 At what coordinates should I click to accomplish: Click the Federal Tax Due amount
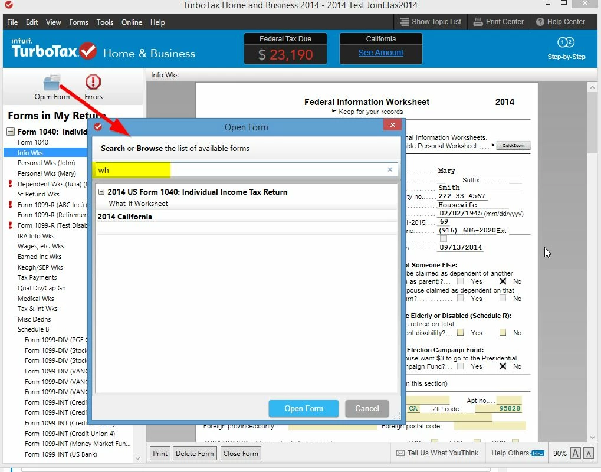tap(285, 55)
